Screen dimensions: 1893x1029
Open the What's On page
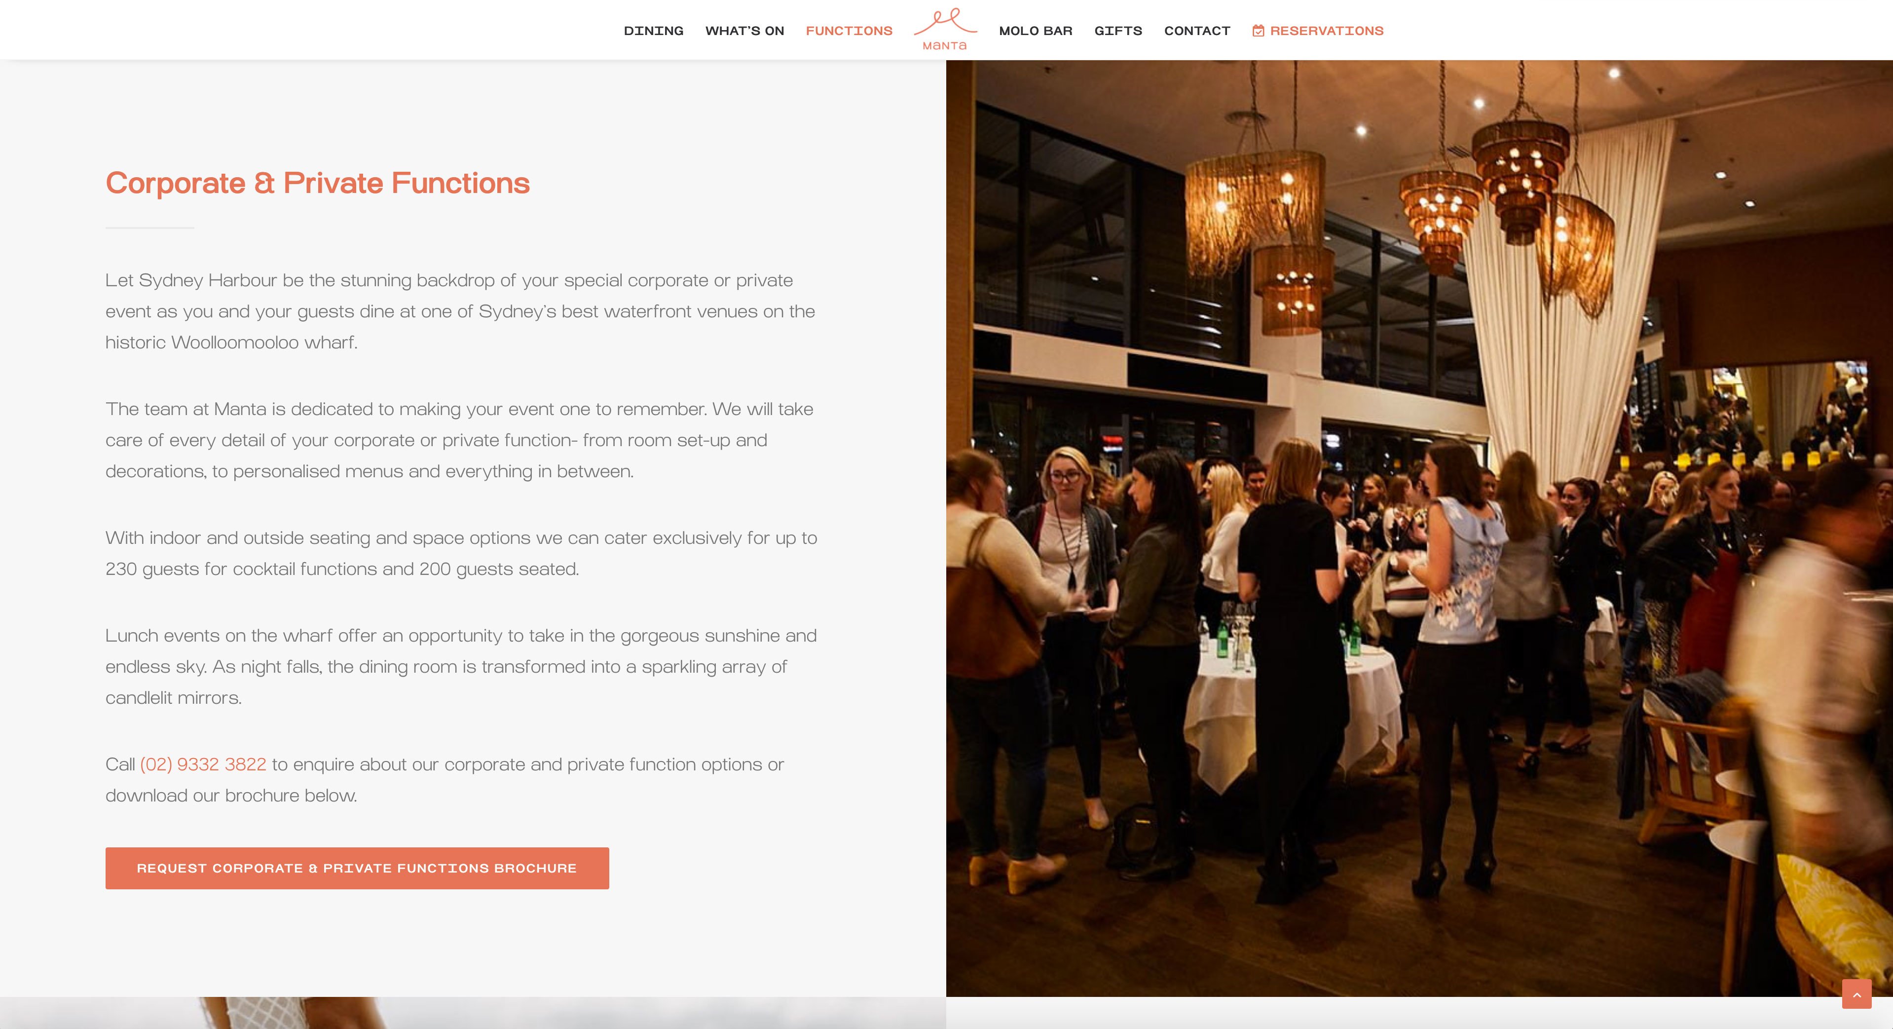744,31
